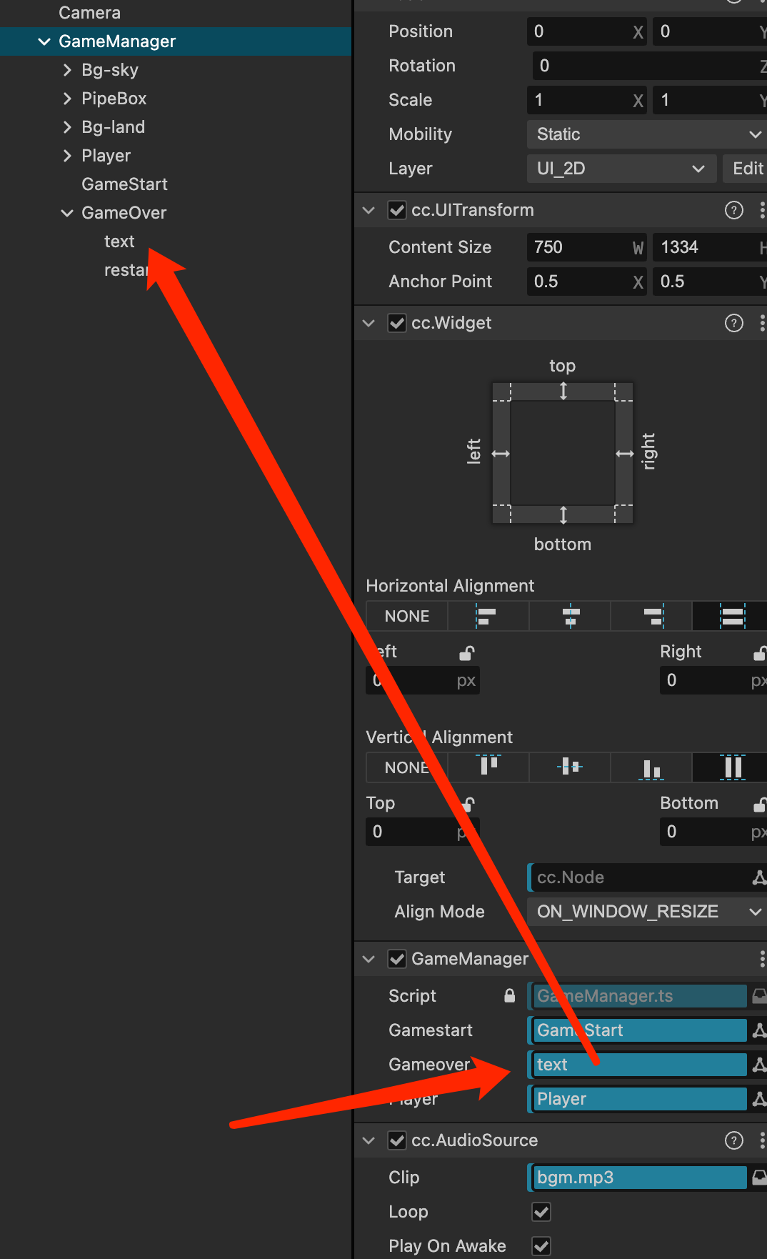Viewport: 767px width, 1259px height.
Task: Toggle the left arrow in widget diagram
Action: [x=501, y=454]
